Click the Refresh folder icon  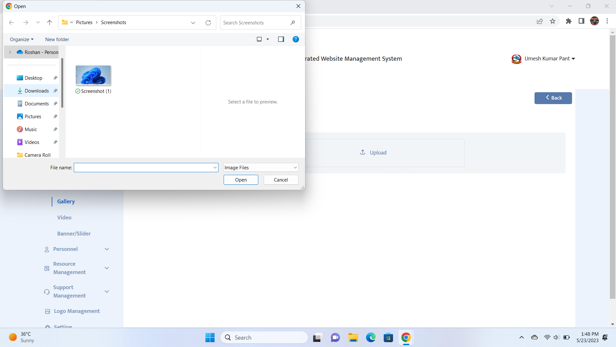click(x=208, y=22)
